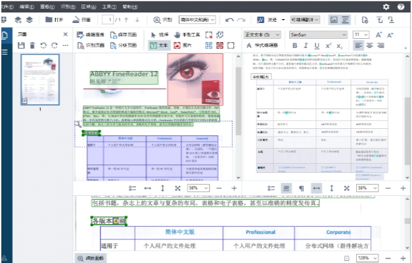Open the 帮助 (Help) menu

tap(130, 7)
